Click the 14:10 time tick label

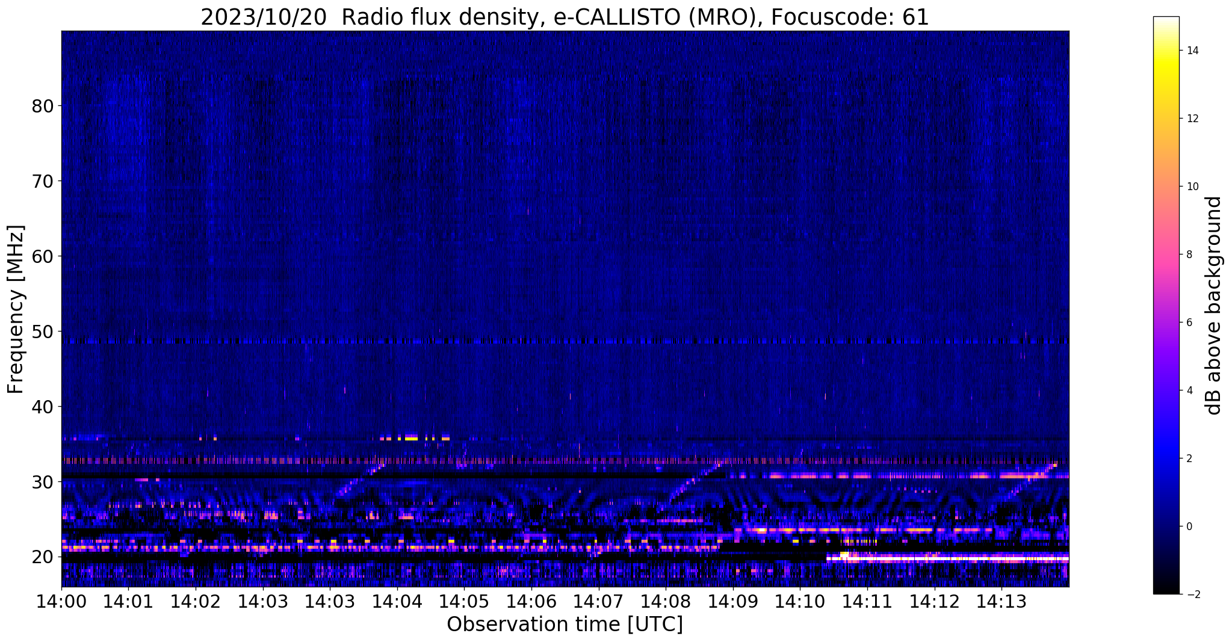click(800, 601)
